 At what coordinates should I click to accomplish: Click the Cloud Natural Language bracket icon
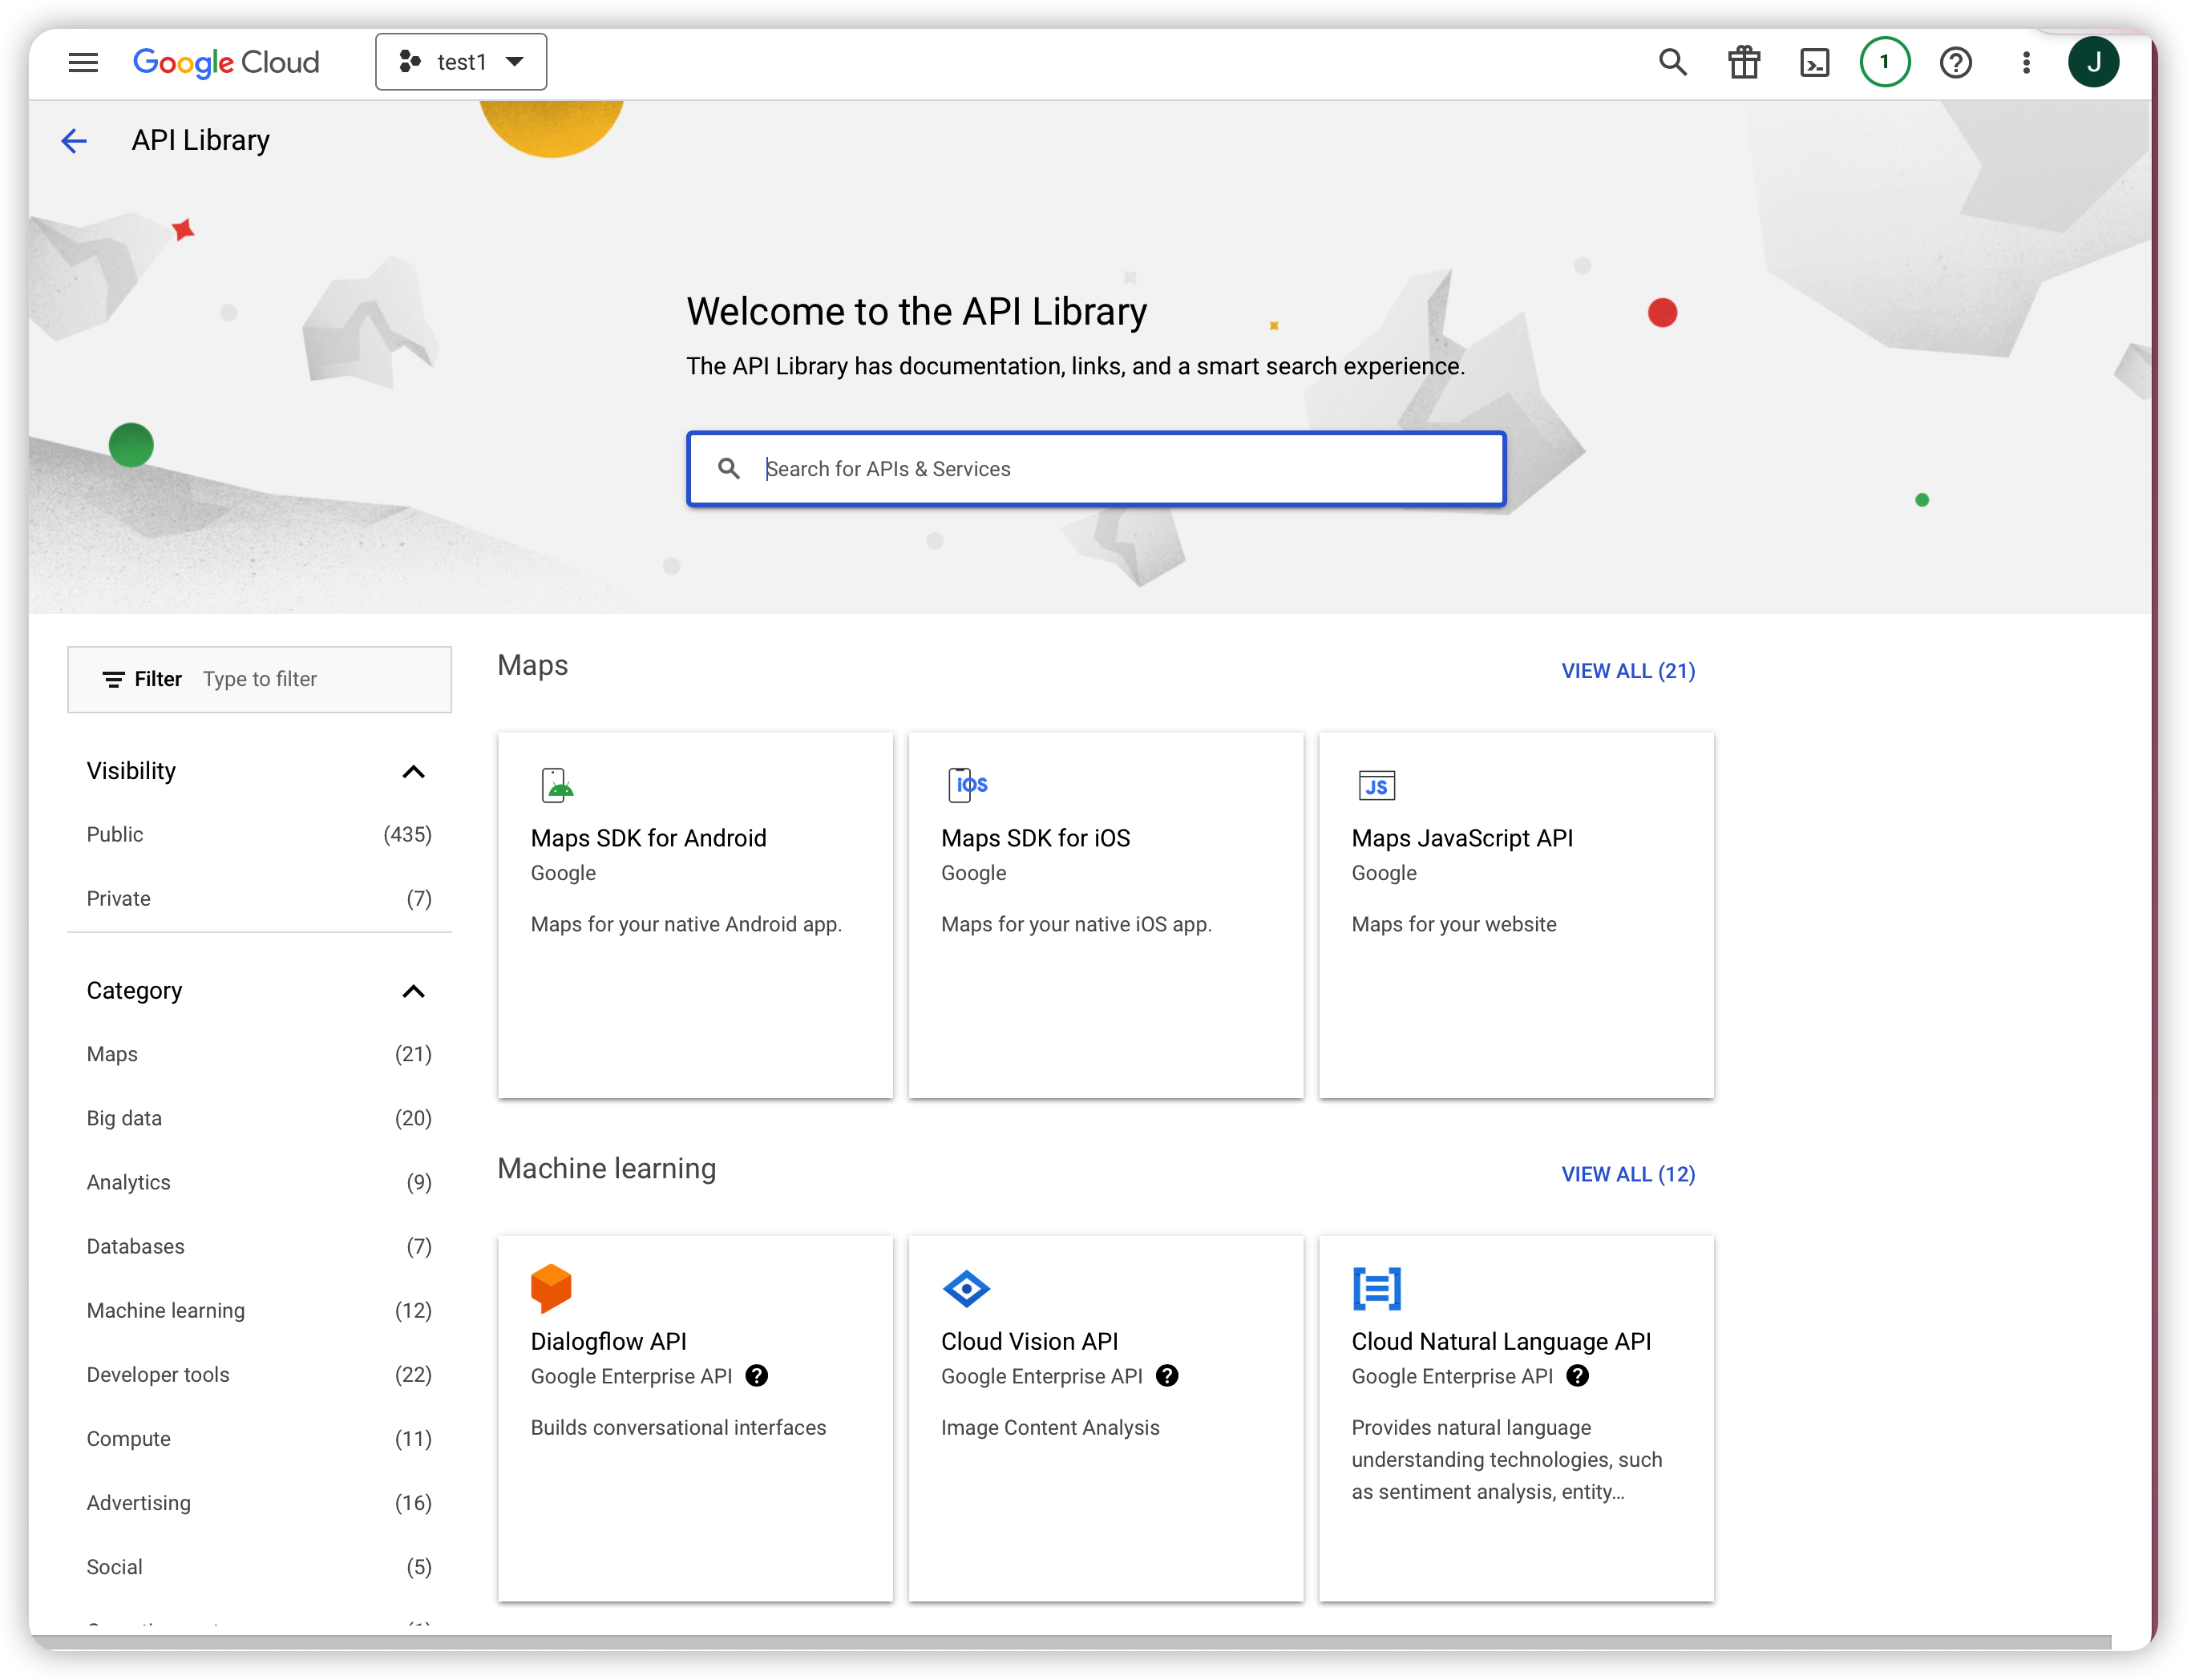[x=1377, y=1289]
